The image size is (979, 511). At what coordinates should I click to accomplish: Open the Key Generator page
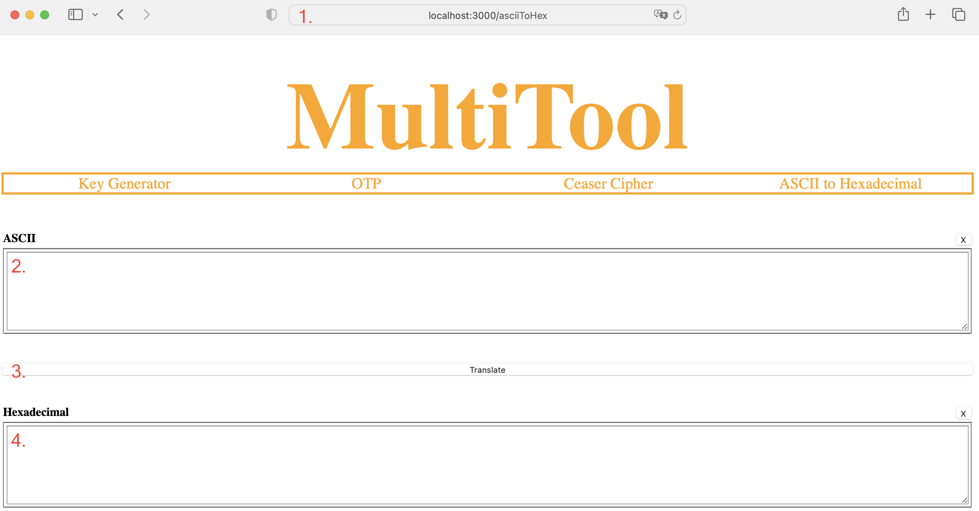pos(124,184)
